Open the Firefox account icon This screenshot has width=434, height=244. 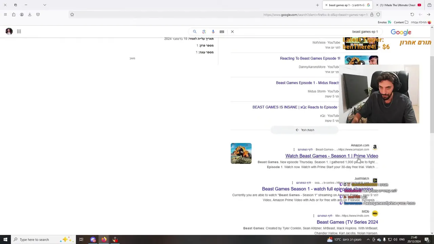pos(22,15)
